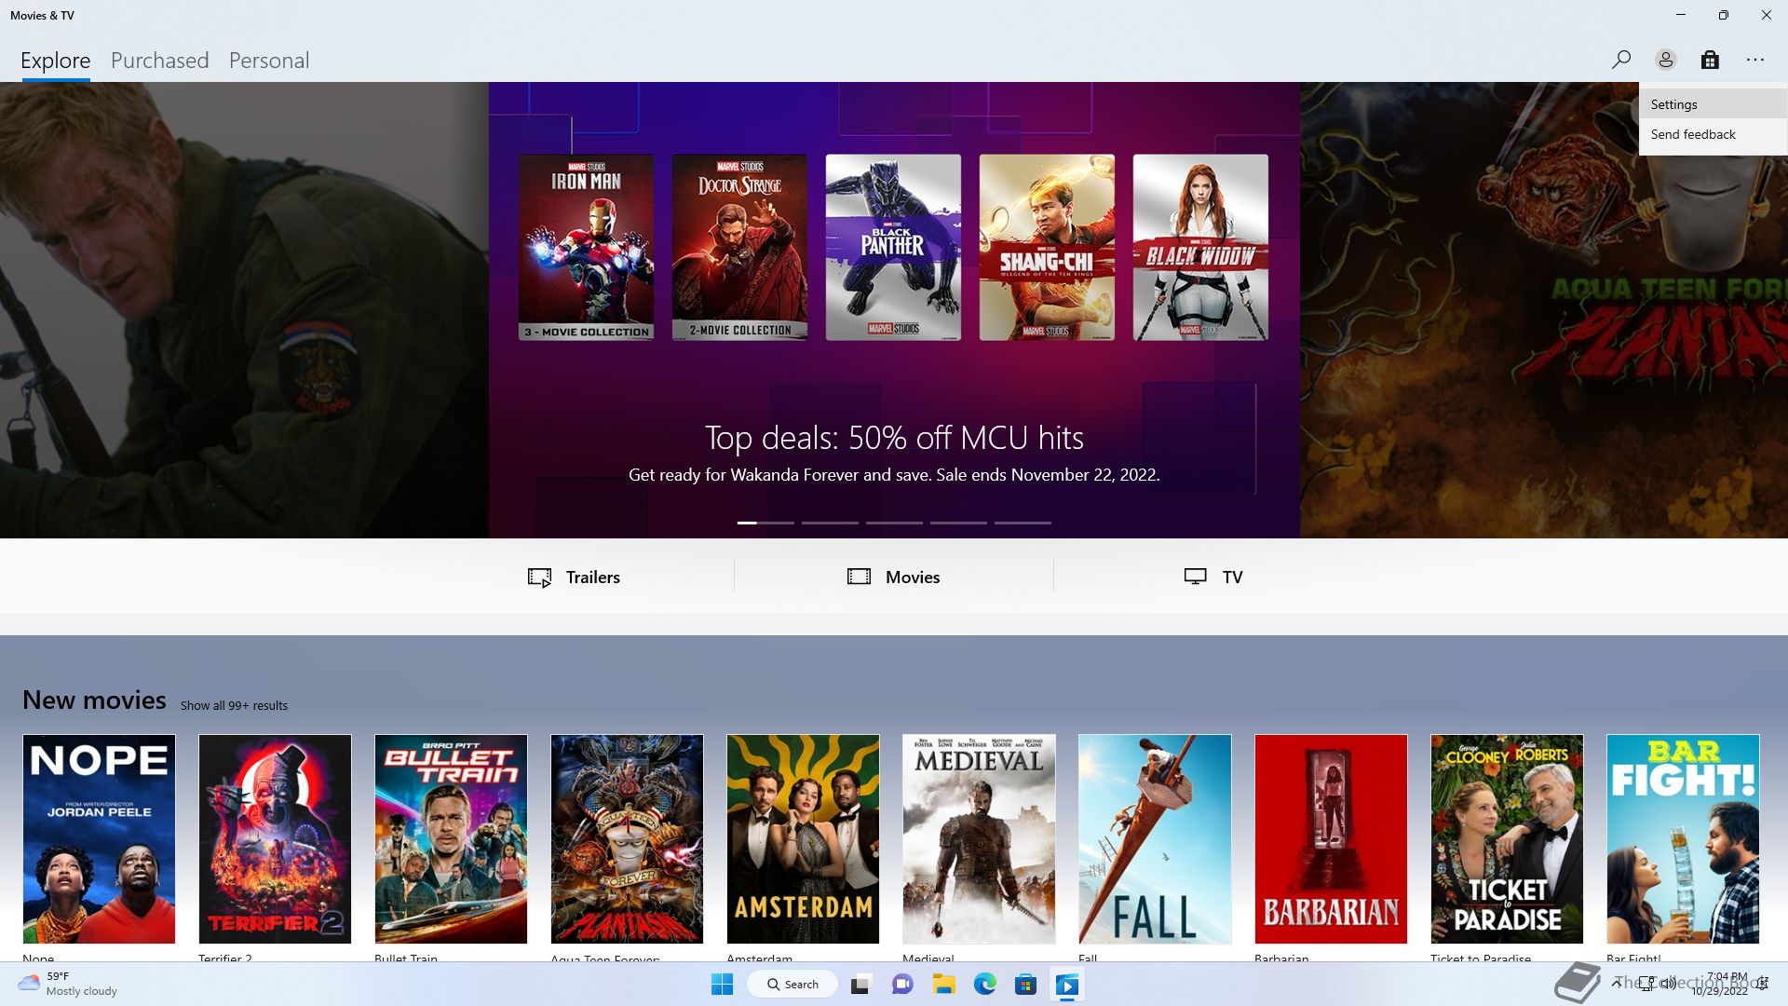Screen dimensions: 1788x1006
Task: Open the Windows Start button
Action: coord(722,985)
